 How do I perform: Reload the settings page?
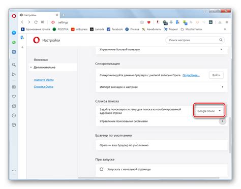point(36,22)
